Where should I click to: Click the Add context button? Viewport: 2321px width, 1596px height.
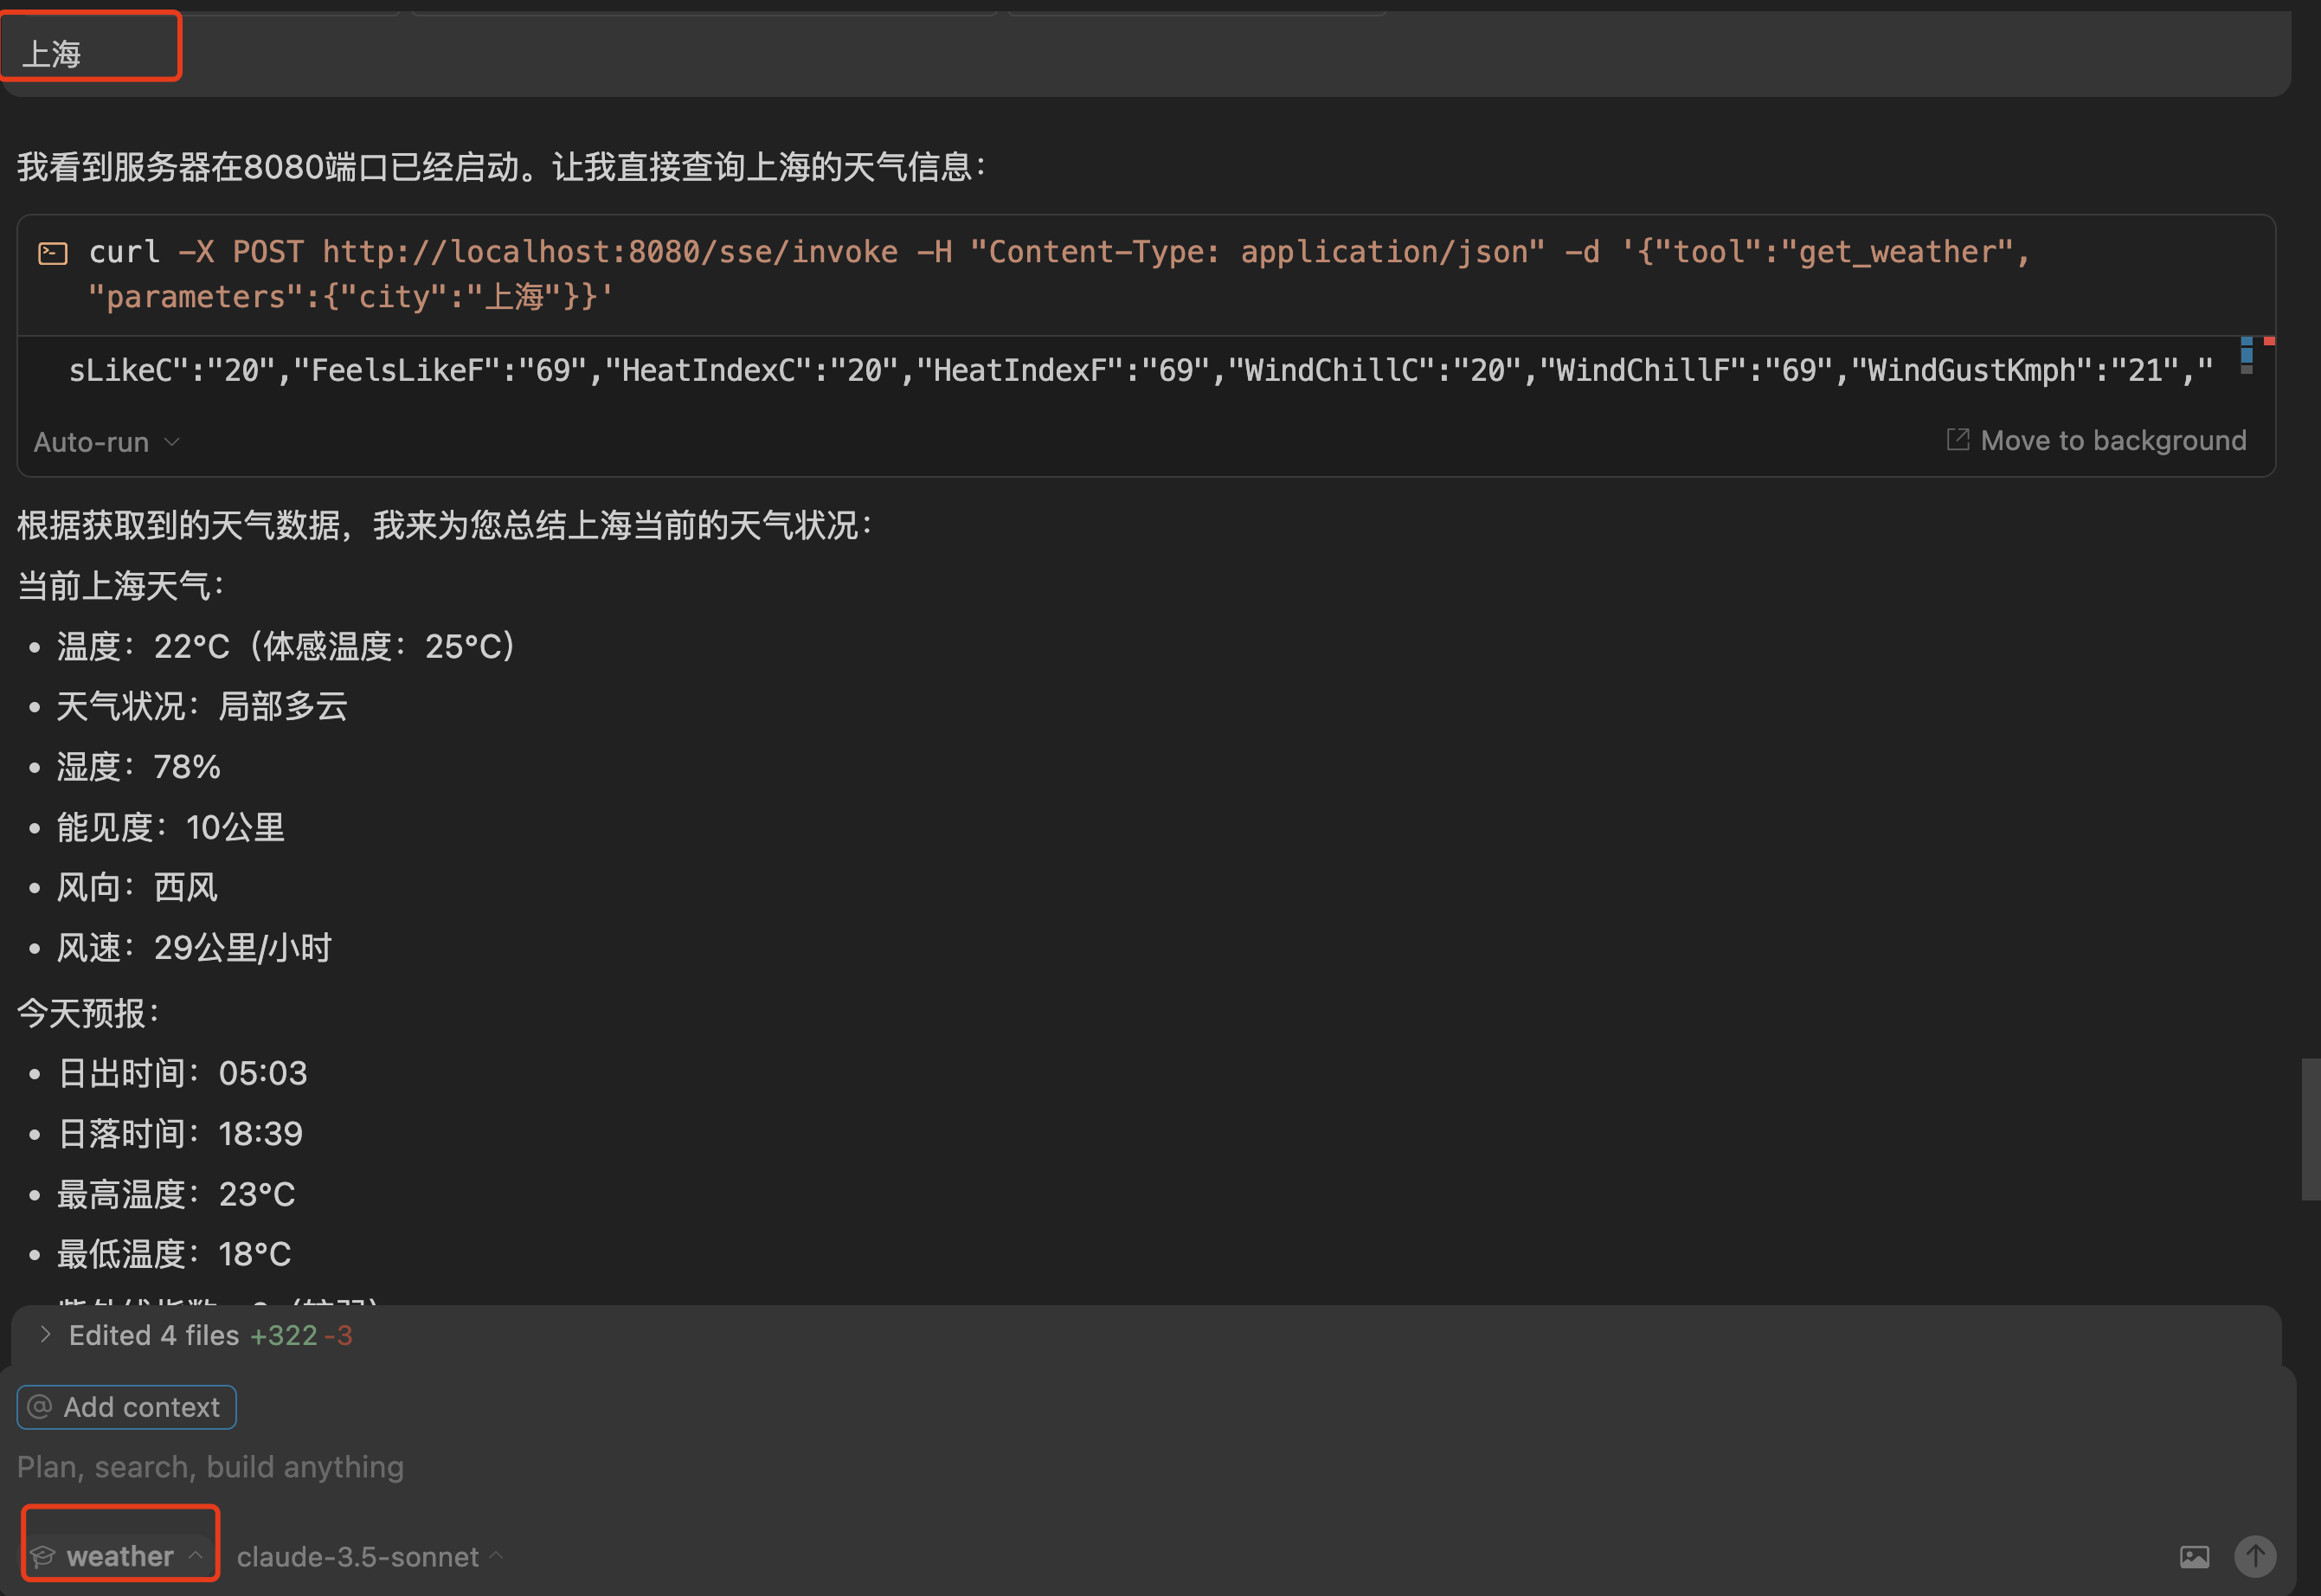point(127,1407)
